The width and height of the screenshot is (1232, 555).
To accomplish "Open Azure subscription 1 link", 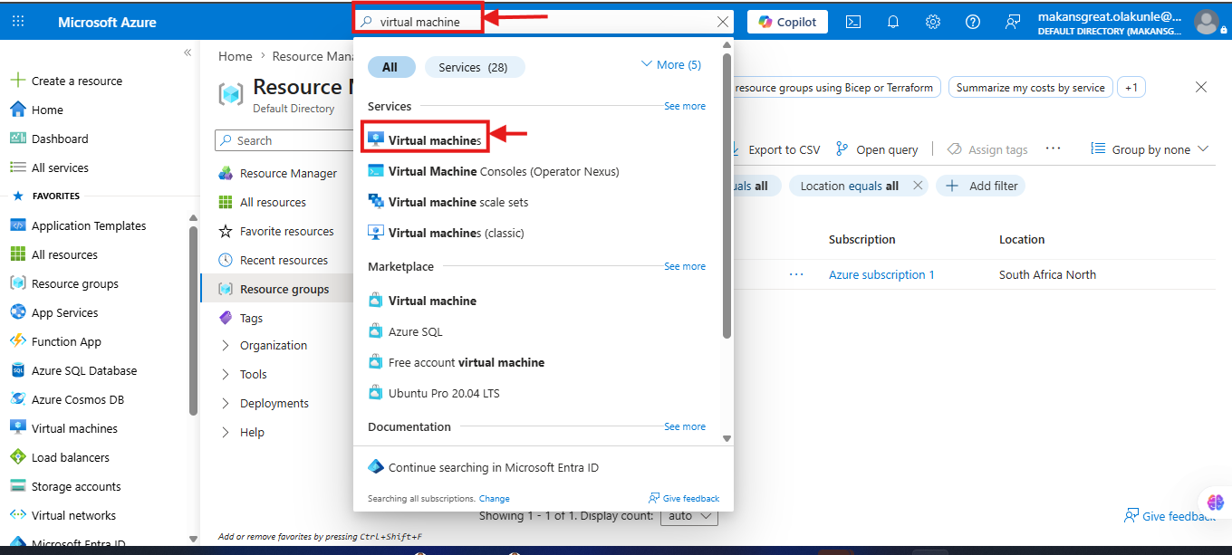I will 881,274.
